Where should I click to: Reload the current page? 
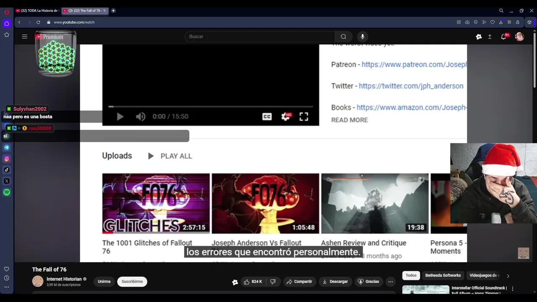click(38, 22)
